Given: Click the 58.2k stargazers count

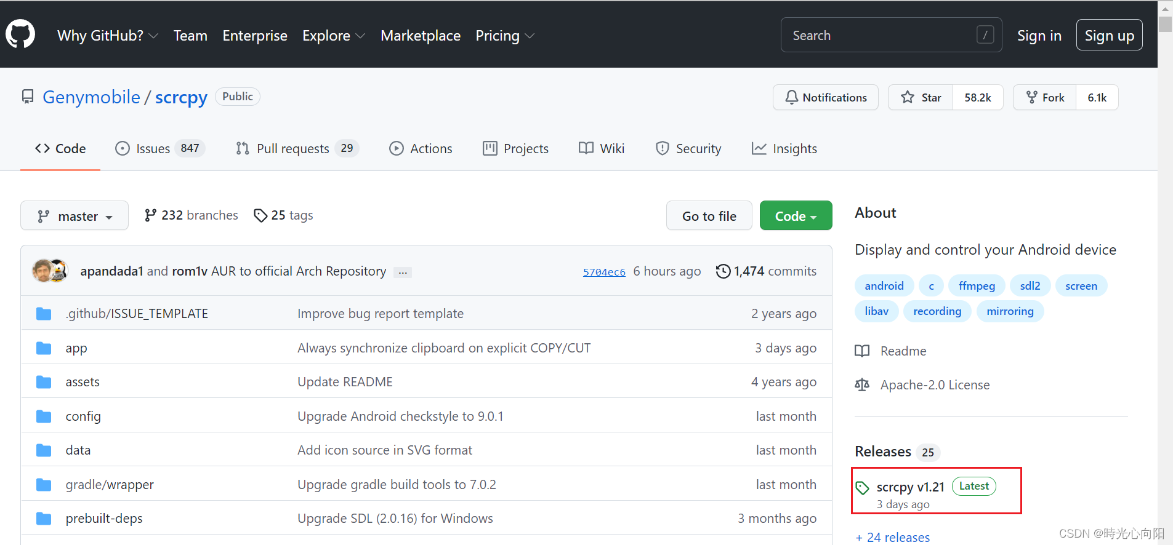Looking at the screenshot, I should click(978, 97).
